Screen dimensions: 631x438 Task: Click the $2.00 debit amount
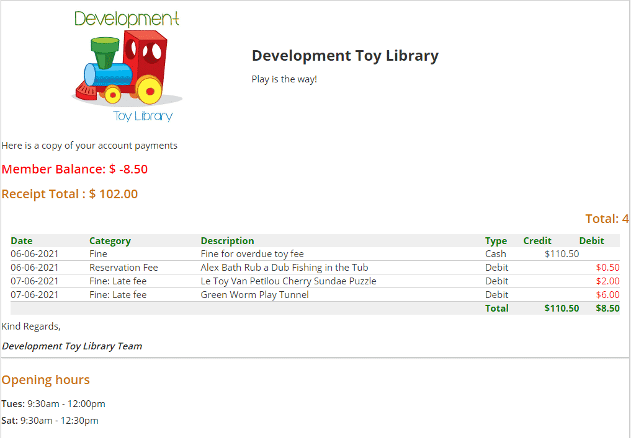[x=607, y=281]
